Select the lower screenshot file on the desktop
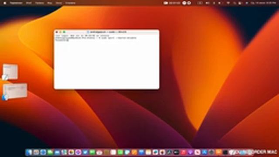Image resolution: width=279 pixels, height=157 pixels. [x=15, y=91]
